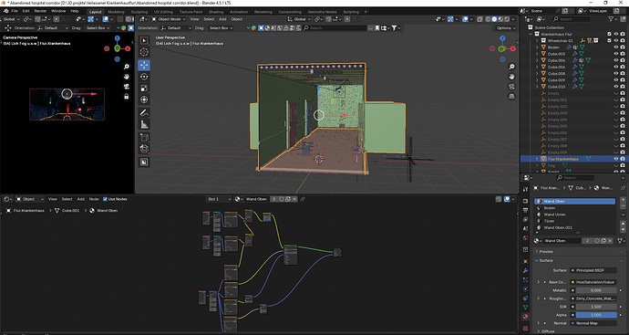Open the File menu
This screenshot has width=629, height=335.
point(15,11)
